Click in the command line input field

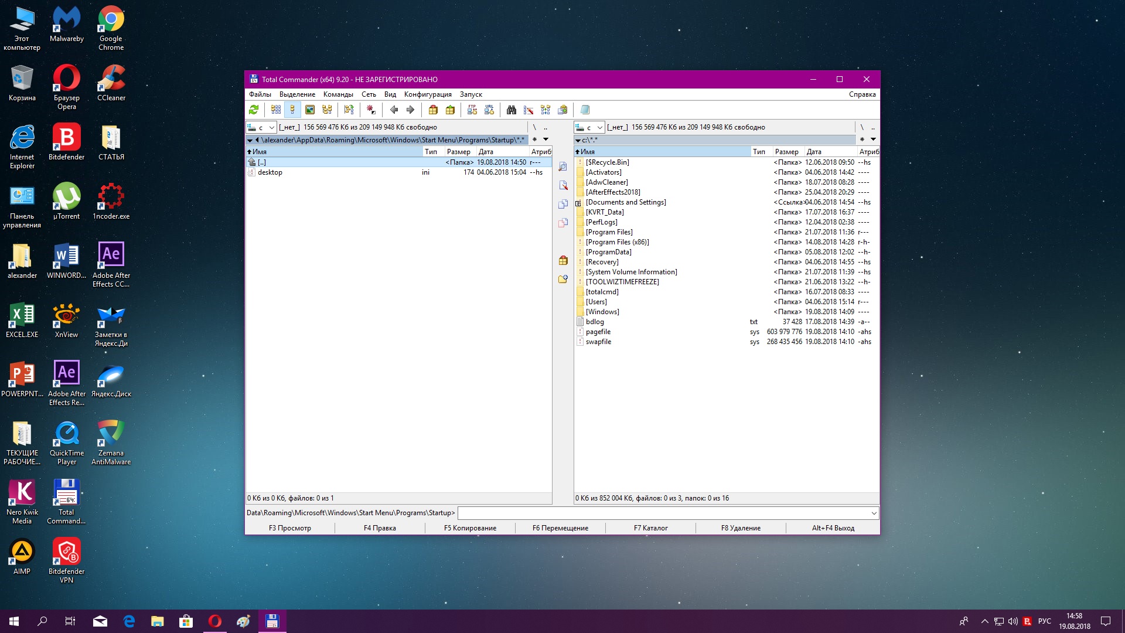tap(662, 513)
